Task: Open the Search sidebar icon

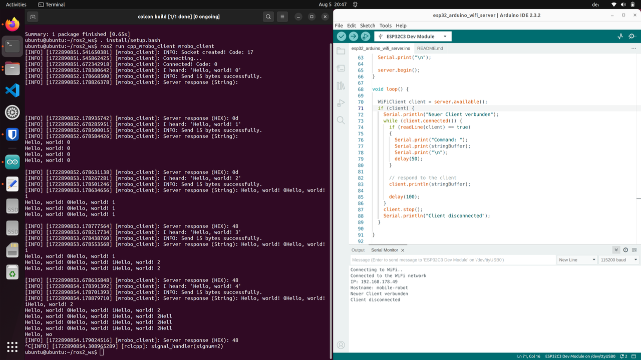Action: pos(341,120)
